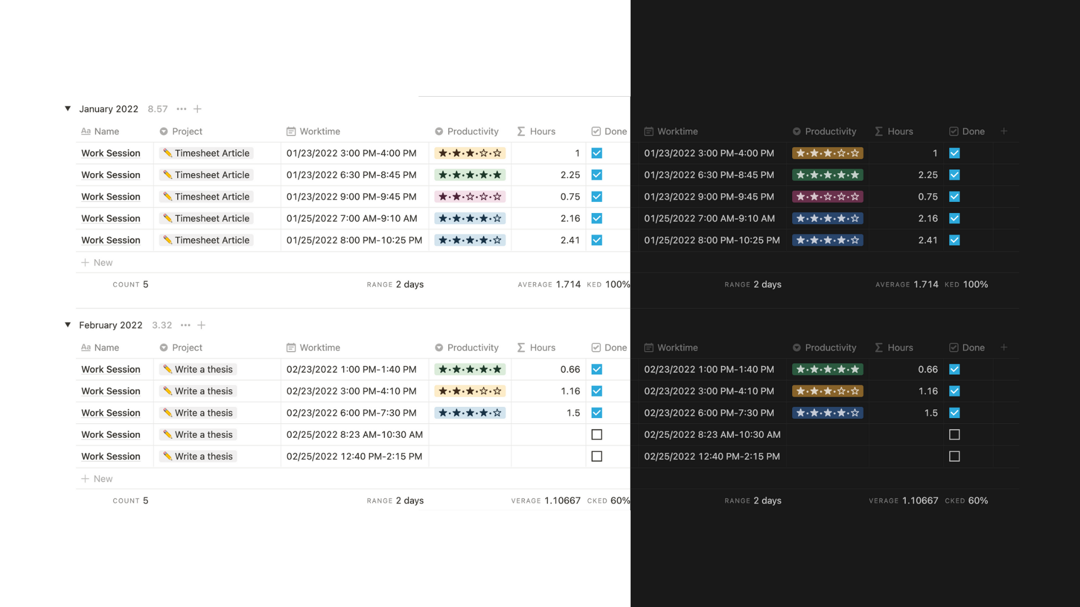This screenshot has height=607, width=1080.
Task: Uncheck light Done for 01/25/2022 7:00 AM row
Action: pyautogui.click(x=597, y=218)
